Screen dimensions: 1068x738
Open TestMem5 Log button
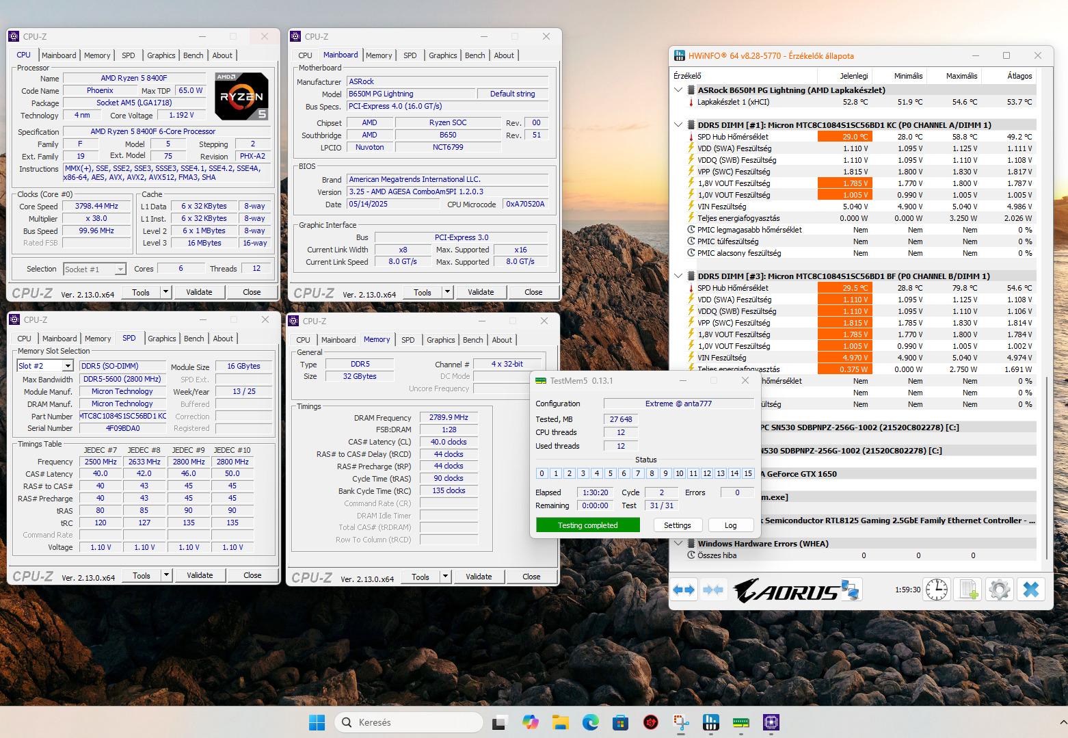(x=731, y=525)
